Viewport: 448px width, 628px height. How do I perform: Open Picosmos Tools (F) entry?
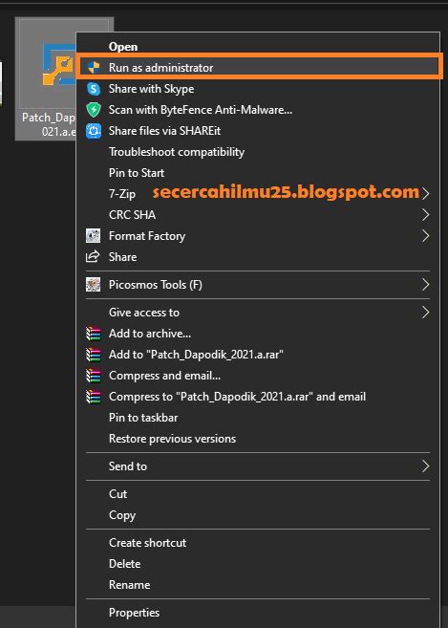[x=259, y=285]
